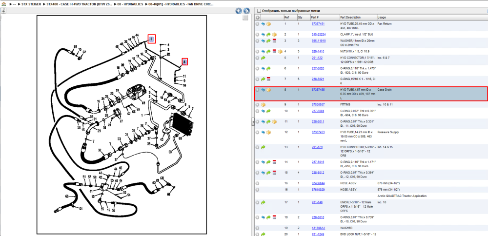Open the 08-46[01] FAN DRIVE CIRC breadcrumb

click(181, 4)
